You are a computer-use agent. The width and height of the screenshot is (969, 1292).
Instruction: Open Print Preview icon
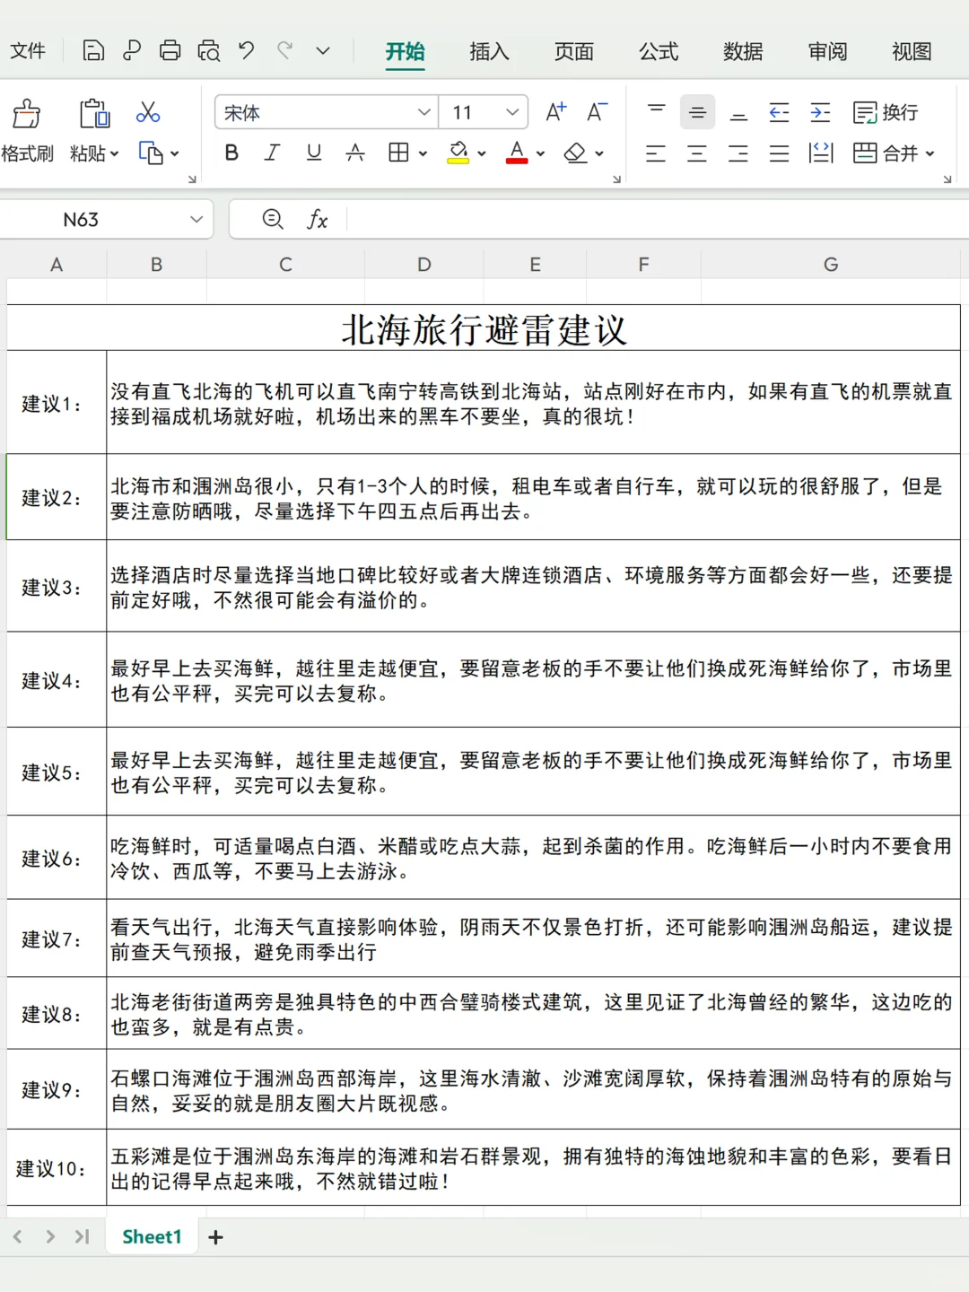pos(209,50)
